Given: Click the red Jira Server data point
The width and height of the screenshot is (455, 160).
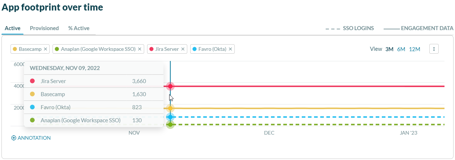Looking at the screenshot, I should pos(170,86).
